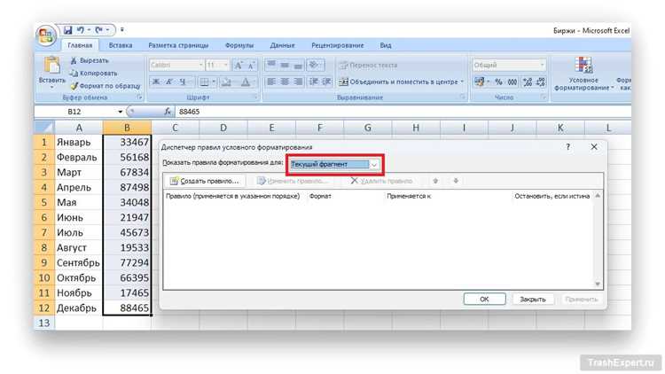Switch to the Разметка страницы tab
The width and height of the screenshot is (665, 374).
click(178, 45)
